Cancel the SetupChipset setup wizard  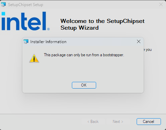point(149,122)
